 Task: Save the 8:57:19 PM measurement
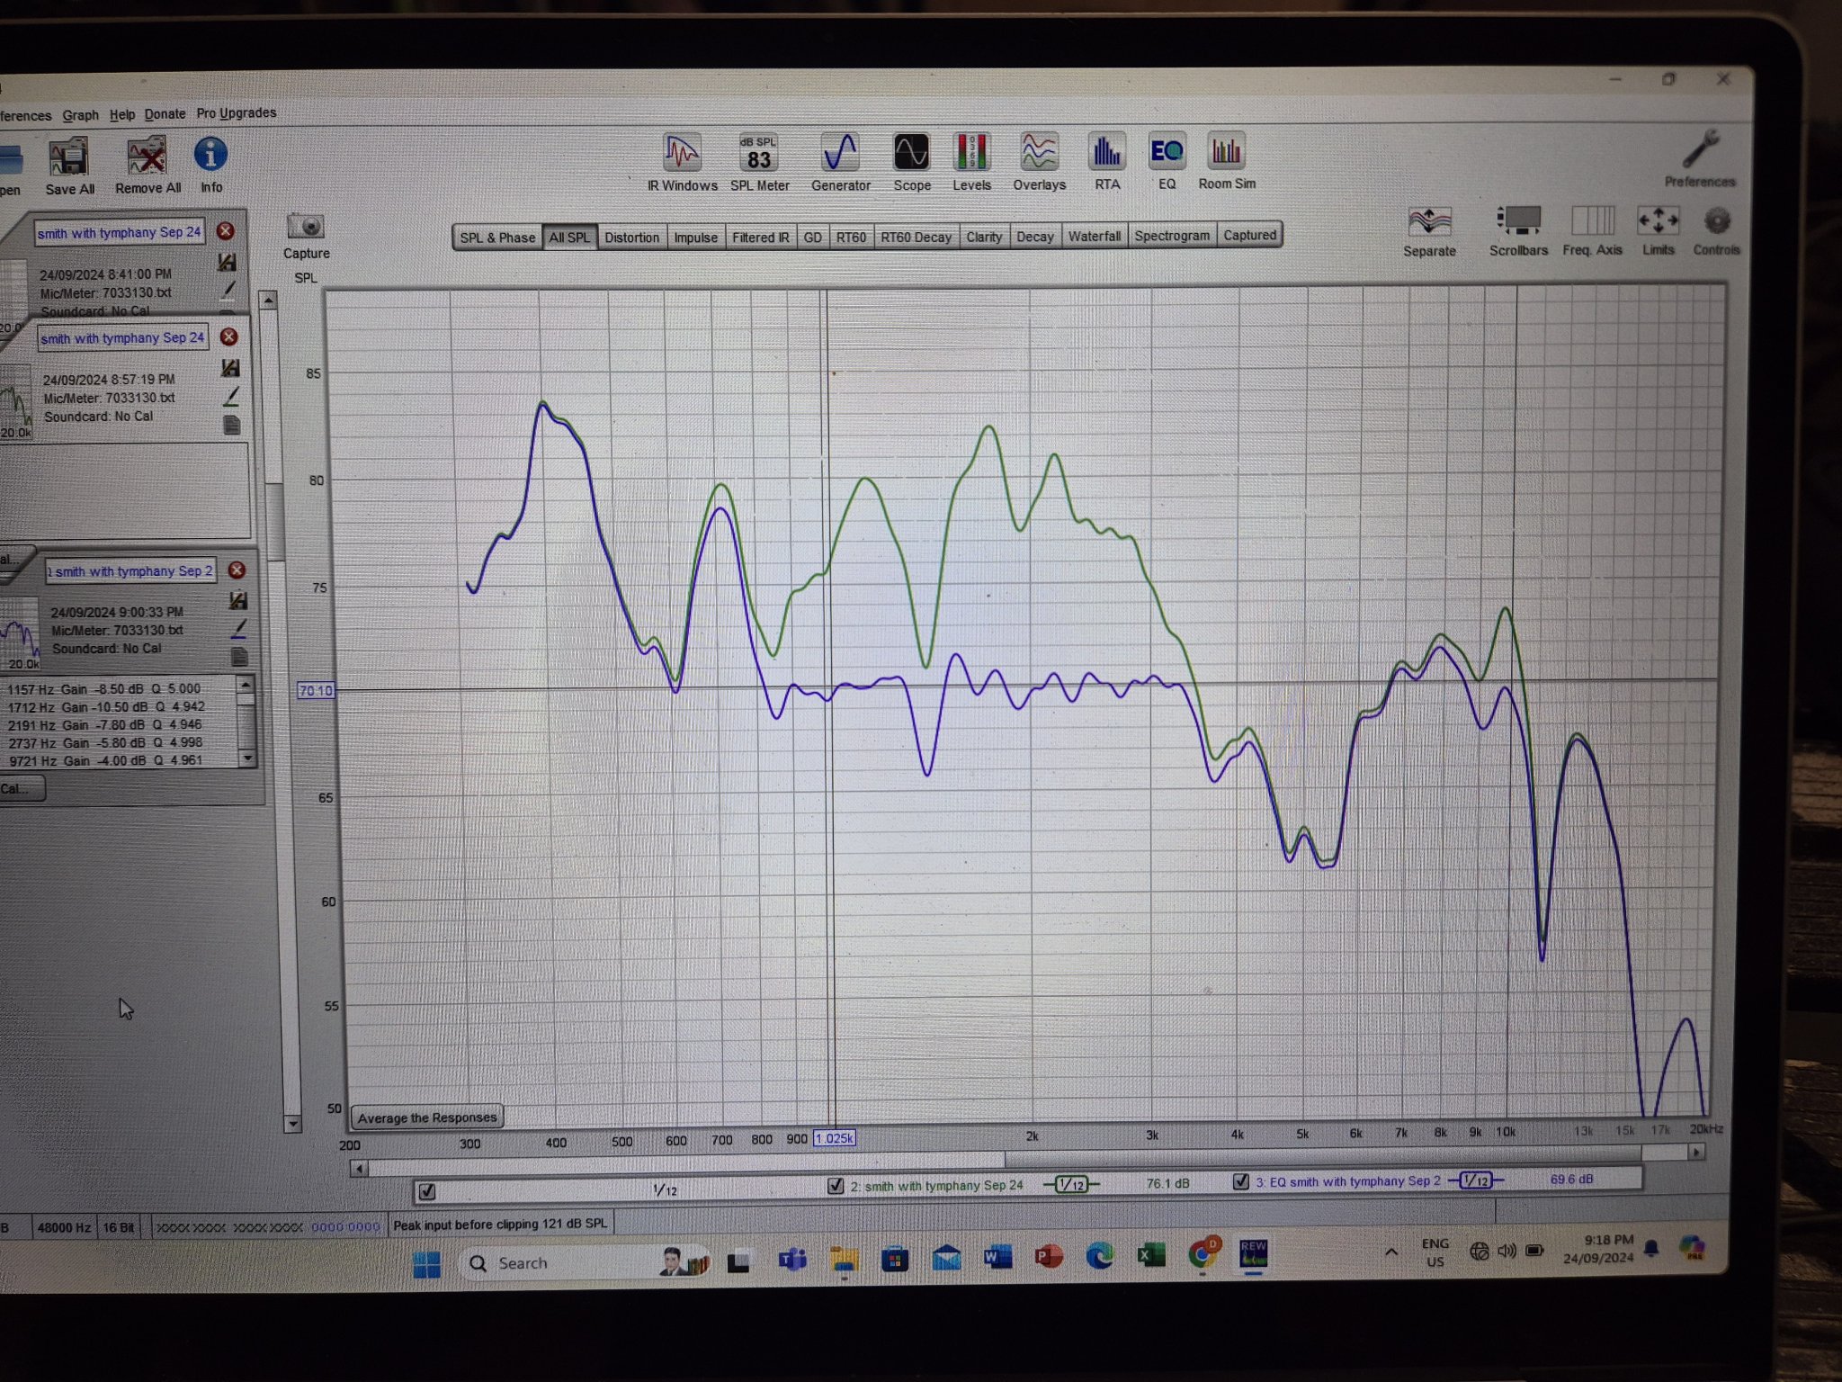pos(230,368)
